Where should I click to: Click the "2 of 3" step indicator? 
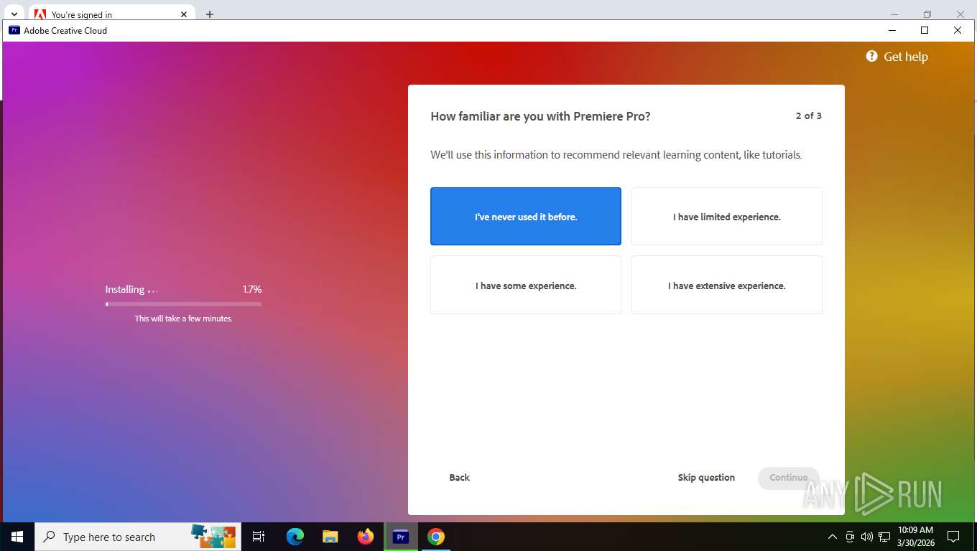(x=808, y=116)
